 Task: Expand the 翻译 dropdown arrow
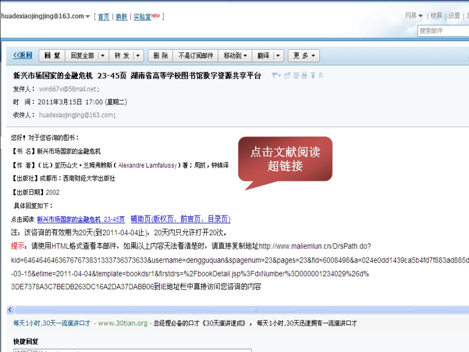pos(278,55)
